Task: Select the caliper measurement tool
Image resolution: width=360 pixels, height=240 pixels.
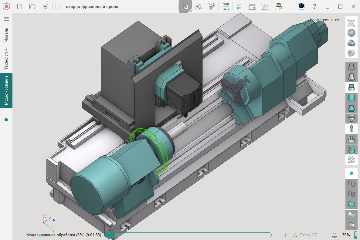Action: [212, 6]
